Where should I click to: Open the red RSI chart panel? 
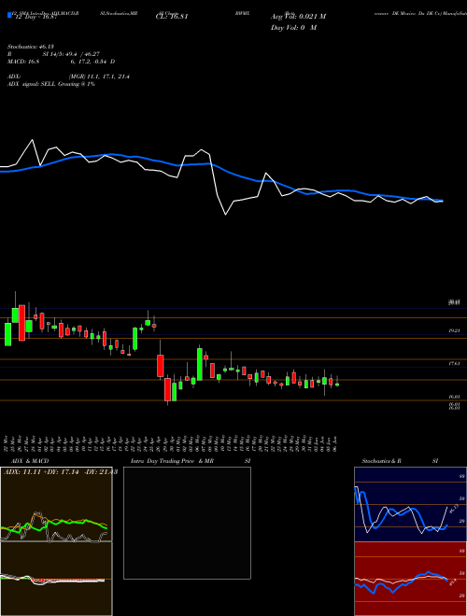pos(410,579)
